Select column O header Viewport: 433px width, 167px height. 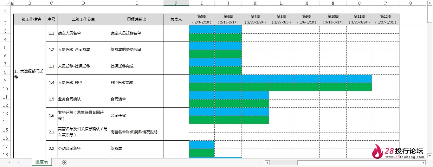[x=359, y=3]
